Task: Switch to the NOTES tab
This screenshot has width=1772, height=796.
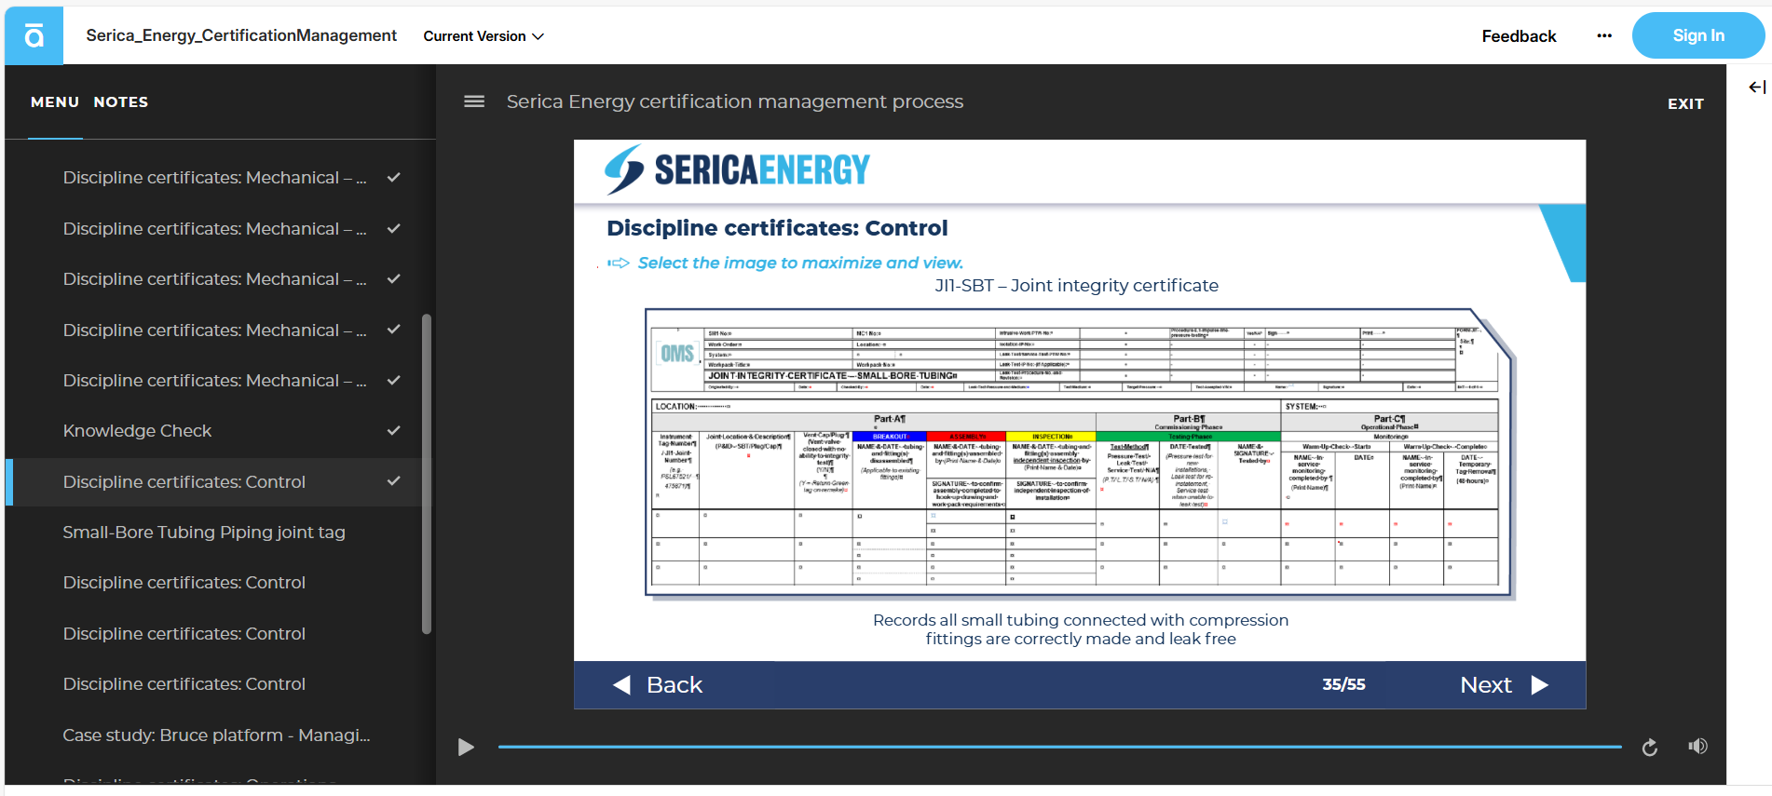Action: (x=121, y=102)
